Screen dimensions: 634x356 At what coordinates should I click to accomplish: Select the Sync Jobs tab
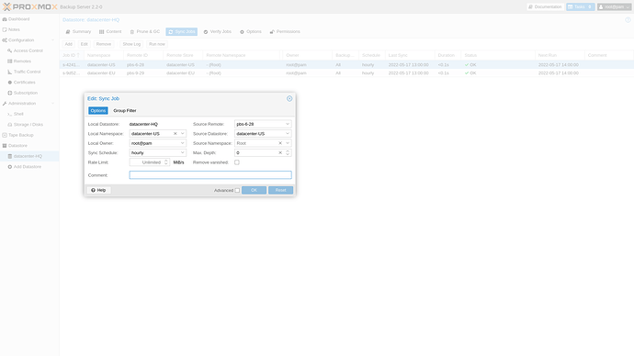[x=182, y=31]
